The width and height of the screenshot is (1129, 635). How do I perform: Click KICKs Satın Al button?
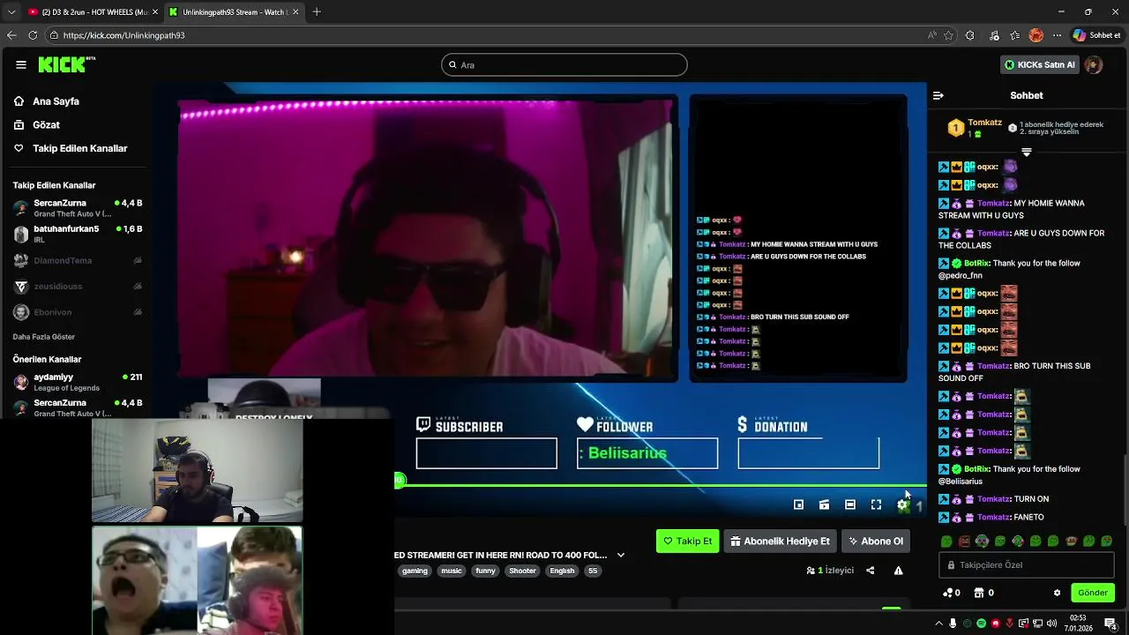tap(1040, 64)
